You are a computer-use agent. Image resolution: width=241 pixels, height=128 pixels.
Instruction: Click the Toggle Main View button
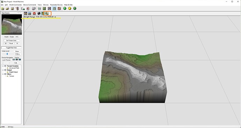coord(11,48)
